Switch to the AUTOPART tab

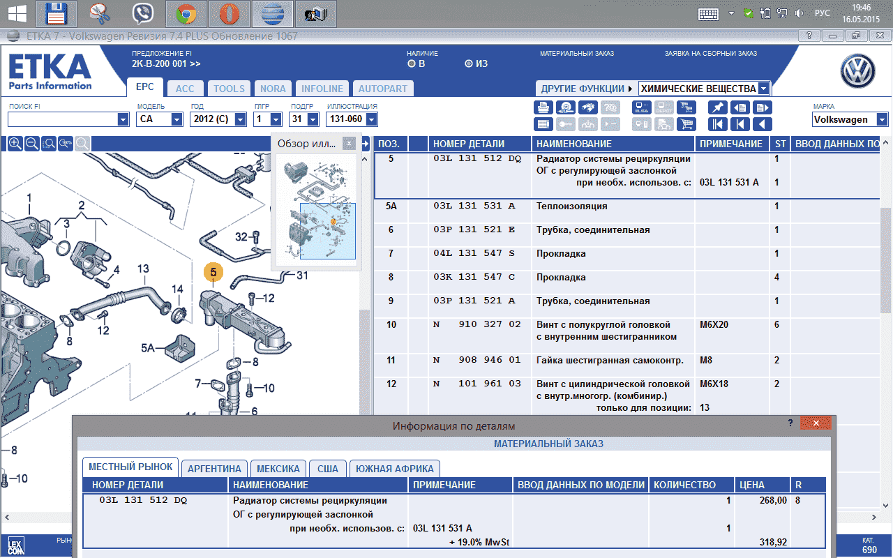point(382,89)
